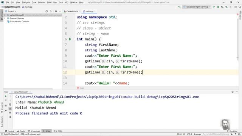Screen dimensions: 242x136
Task: Open the Terminal tool window
Action: tap(9, 131)
